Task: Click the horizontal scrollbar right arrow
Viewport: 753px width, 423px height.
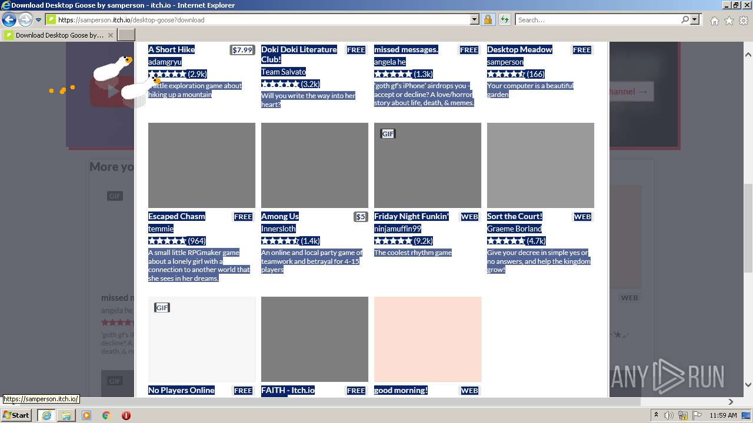Action: (731, 402)
